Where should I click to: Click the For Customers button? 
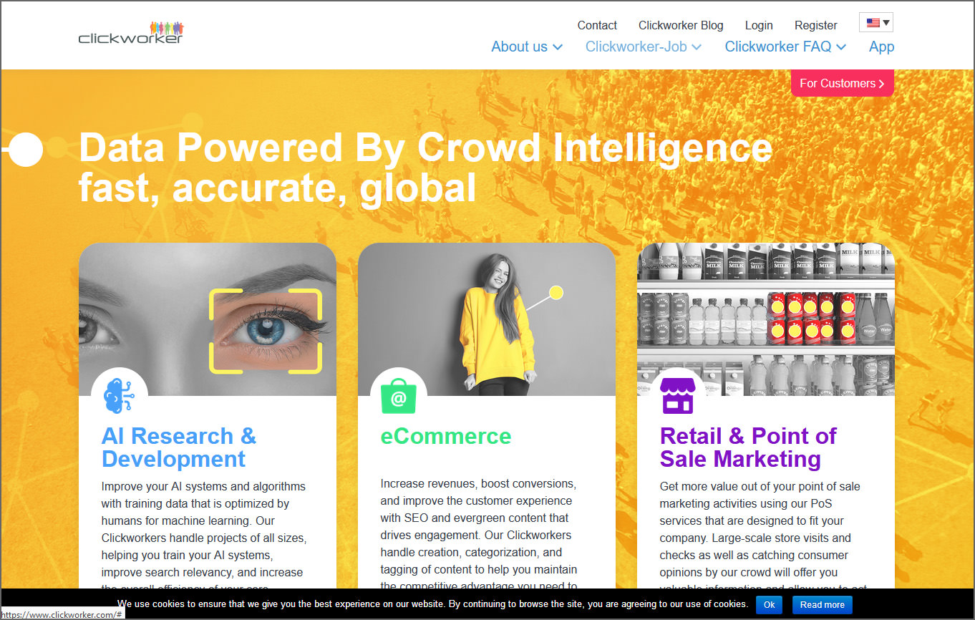coord(842,83)
